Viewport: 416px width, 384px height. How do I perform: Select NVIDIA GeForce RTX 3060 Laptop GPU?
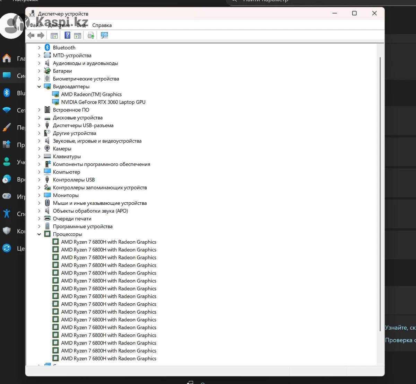(103, 102)
